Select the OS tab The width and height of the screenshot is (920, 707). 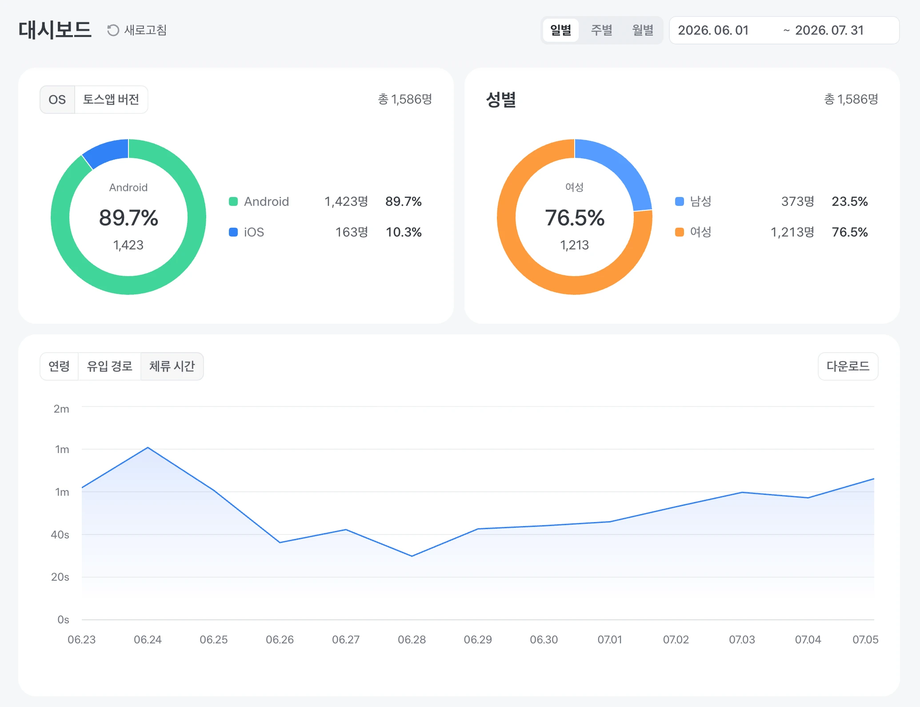[57, 100]
